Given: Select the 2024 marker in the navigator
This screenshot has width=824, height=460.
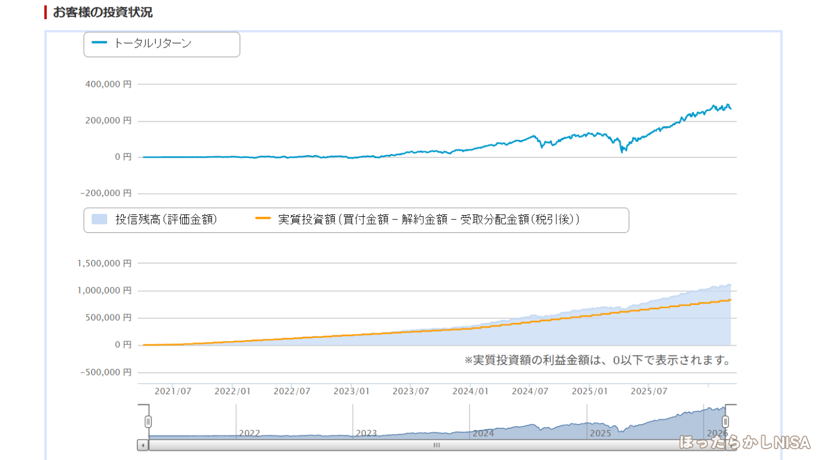Looking at the screenshot, I should point(483,433).
